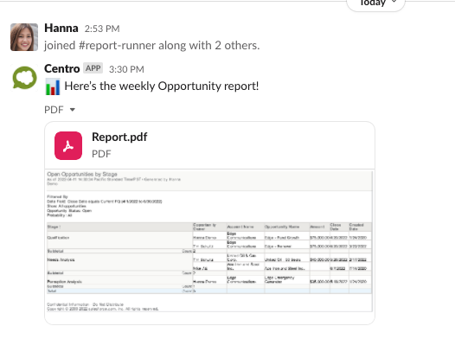The width and height of the screenshot is (455, 339).
Task: Click the red PDF file type icon
Action: pyautogui.click(x=68, y=145)
